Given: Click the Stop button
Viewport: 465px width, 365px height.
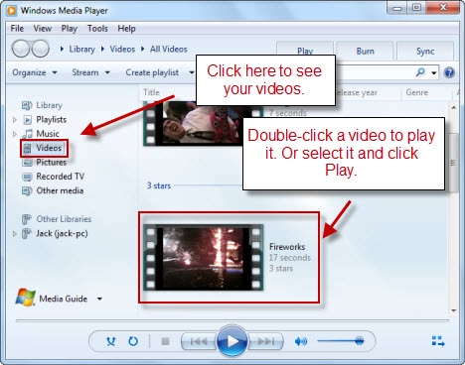Looking at the screenshot, I should 165,341.
